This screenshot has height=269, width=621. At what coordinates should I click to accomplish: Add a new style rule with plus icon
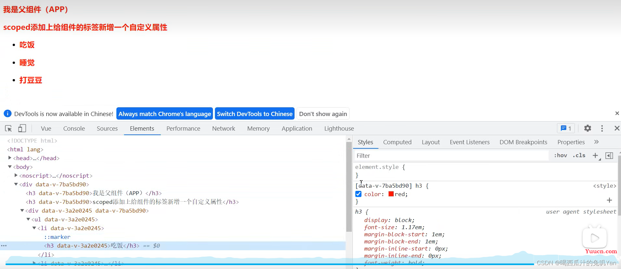(595, 156)
